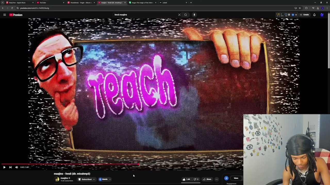Dislike the video with thumbs down
This screenshot has height=185, width=330.
[x=196, y=179]
